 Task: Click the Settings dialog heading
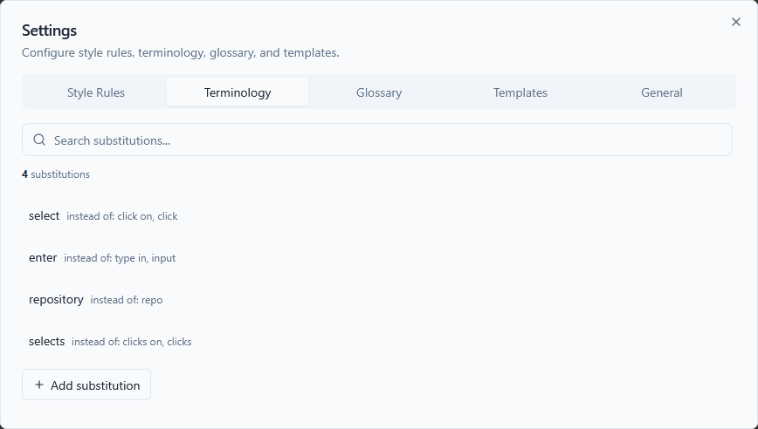pos(50,31)
